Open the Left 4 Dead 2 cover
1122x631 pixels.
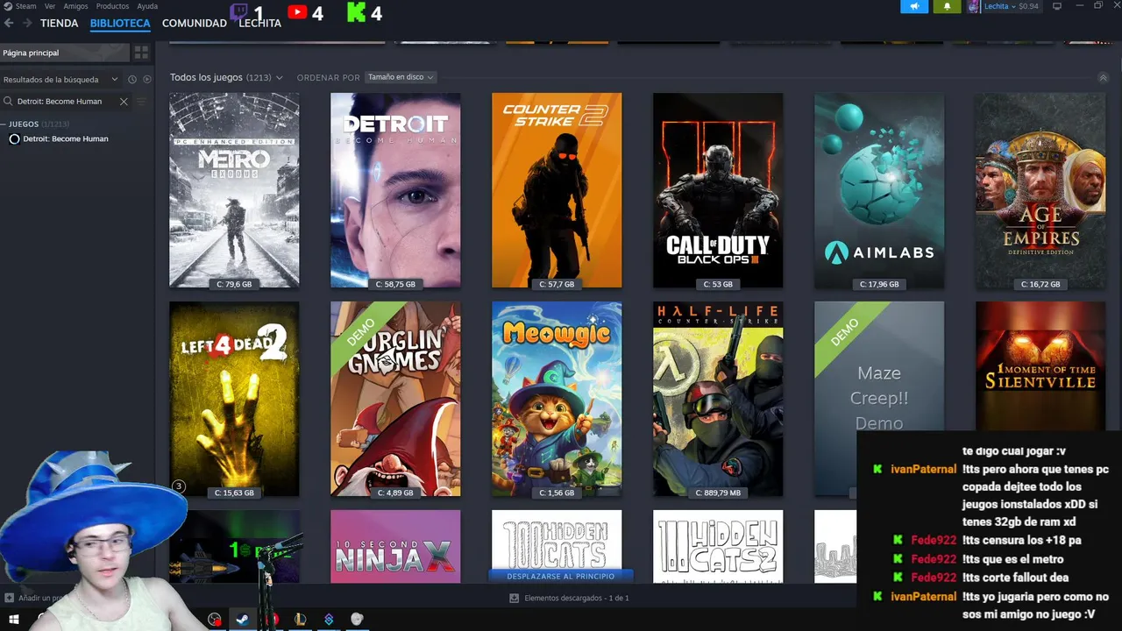click(234, 399)
